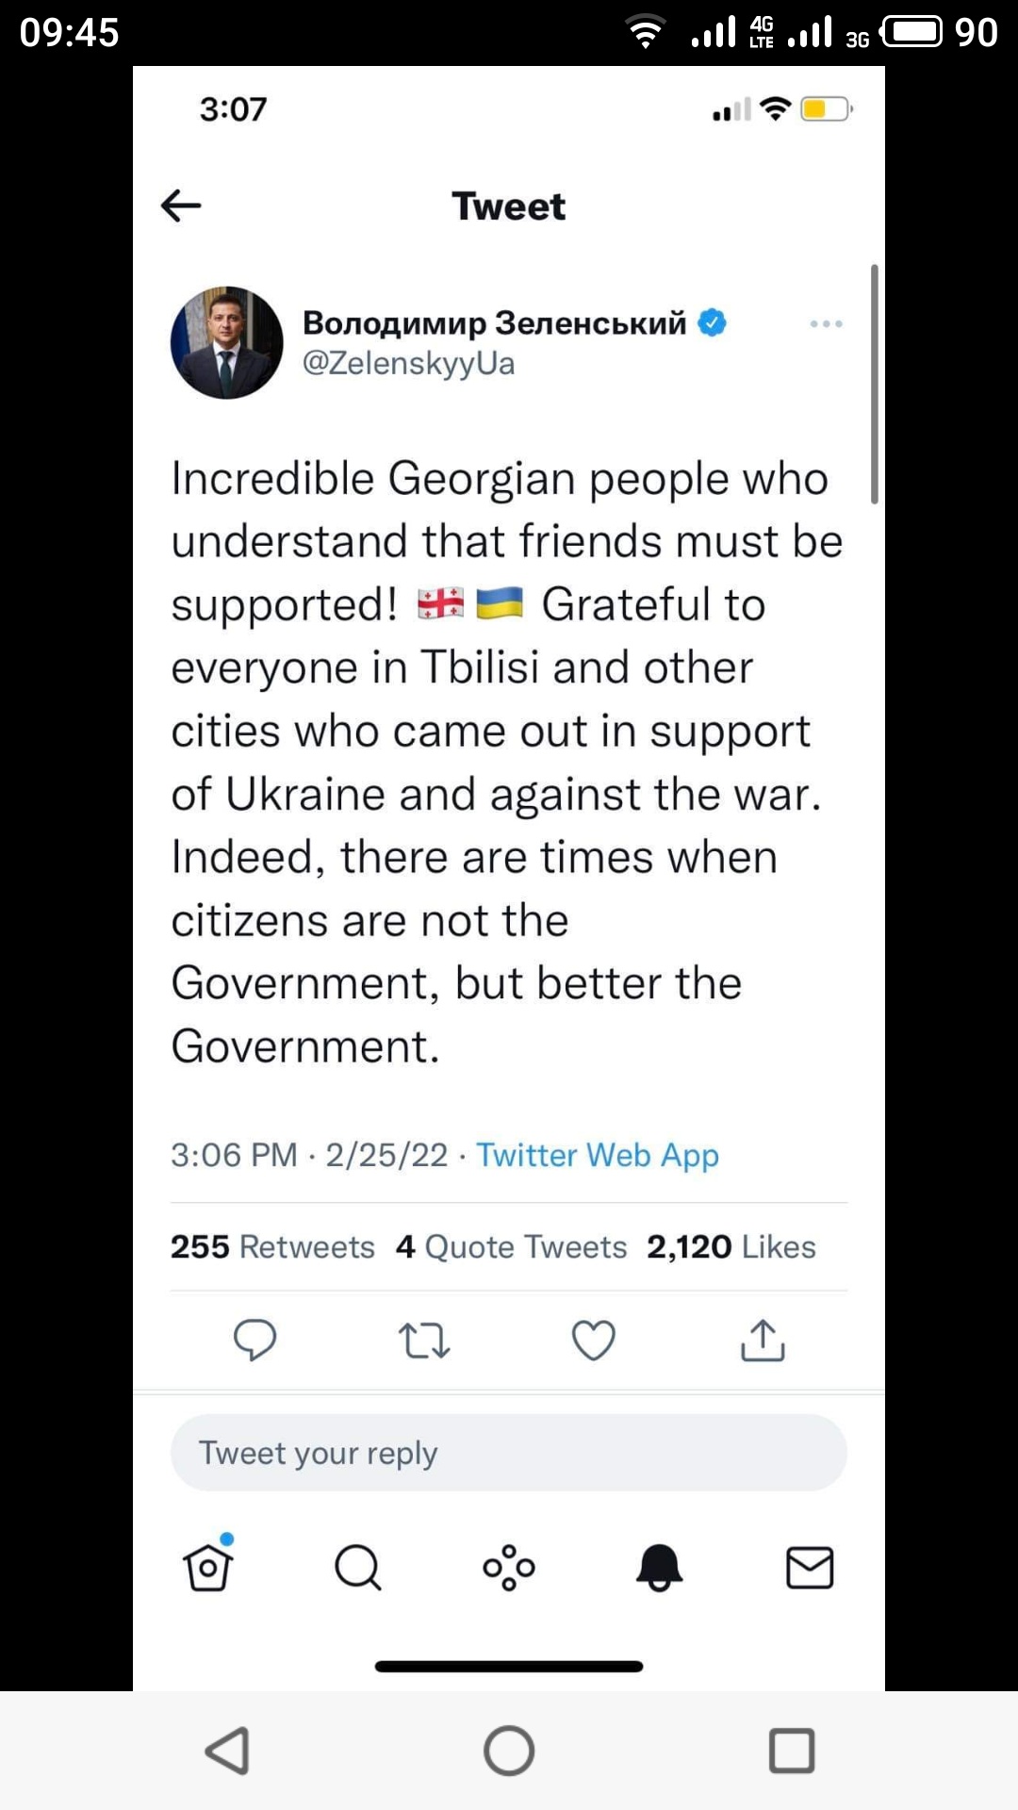The image size is (1018, 1810).
Task: Open the Messages envelope icon
Action: point(810,1568)
